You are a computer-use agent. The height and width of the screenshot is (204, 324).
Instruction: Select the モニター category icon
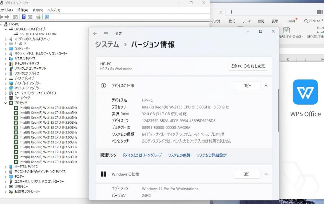tap(11, 176)
